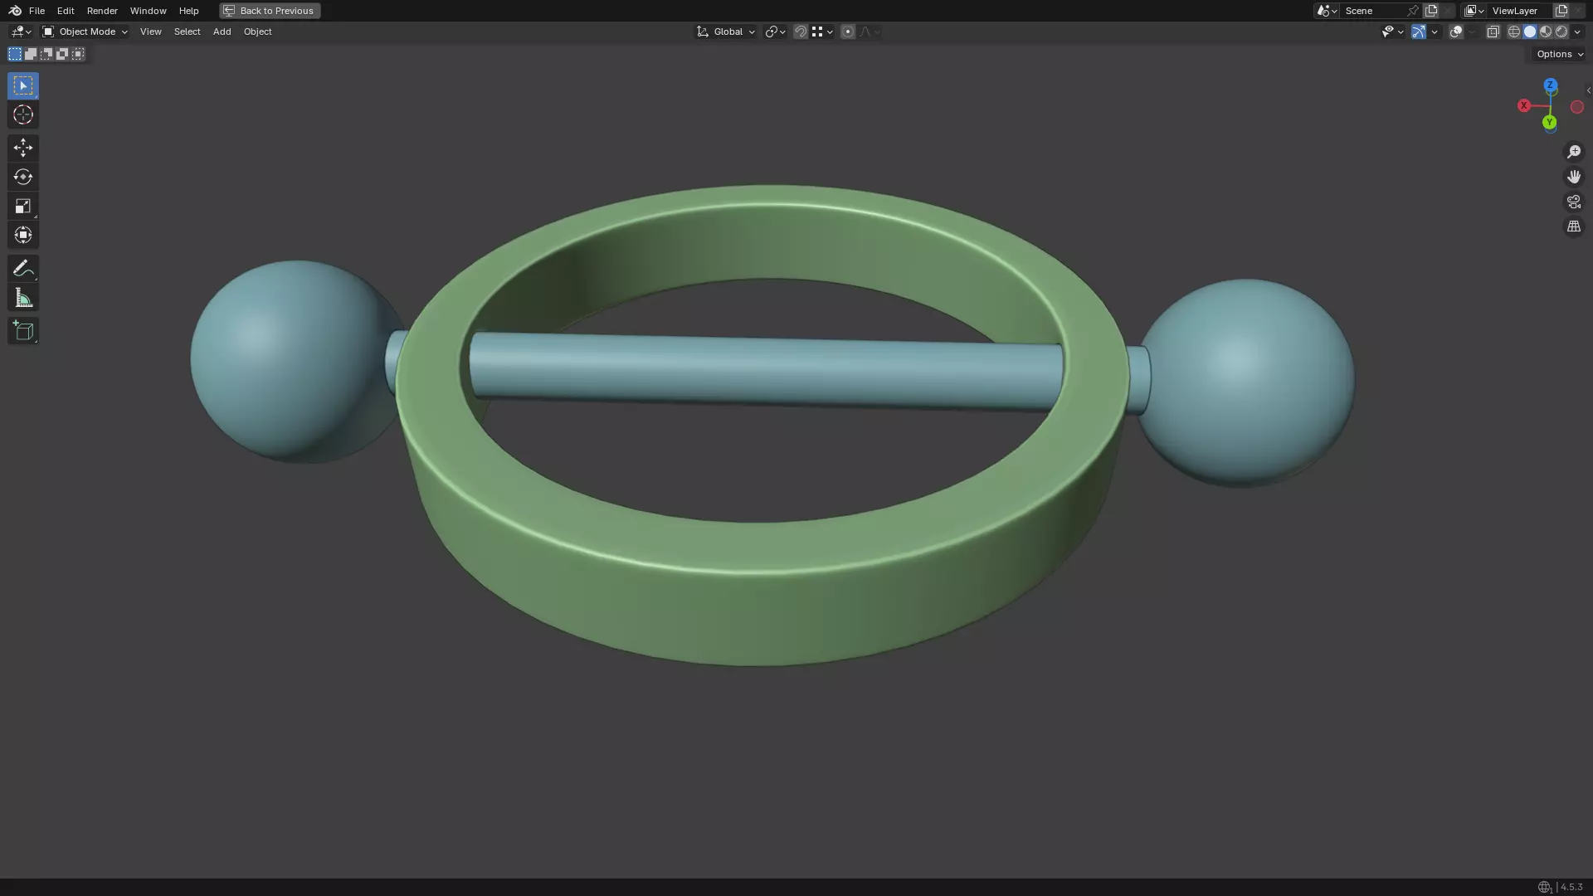
Task: Click the Scene name field
Action: [1373, 11]
